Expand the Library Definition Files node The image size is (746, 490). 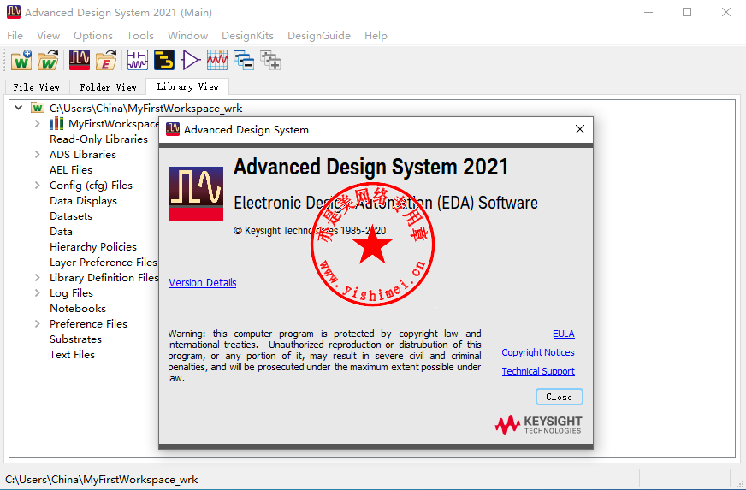pos(38,277)
